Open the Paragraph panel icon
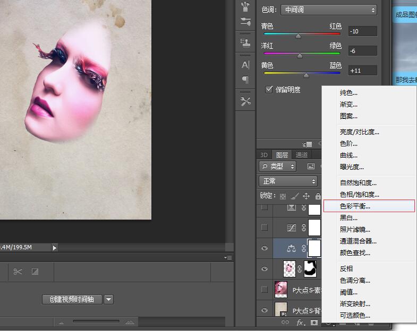Screen dimensions: 417x331 pyautogui.click(x=245, y=80)
